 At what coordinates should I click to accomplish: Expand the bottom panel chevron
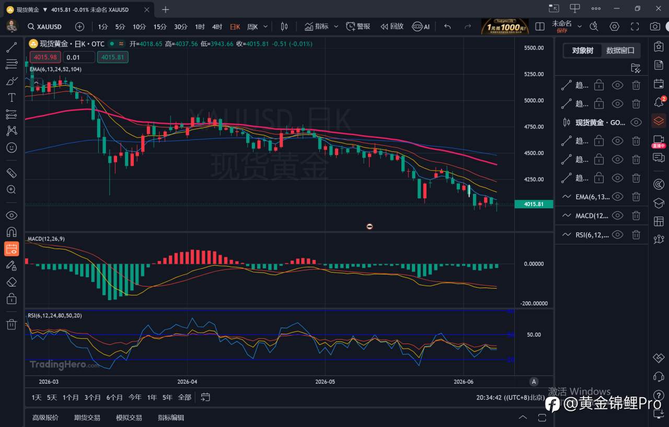point(523,417)
